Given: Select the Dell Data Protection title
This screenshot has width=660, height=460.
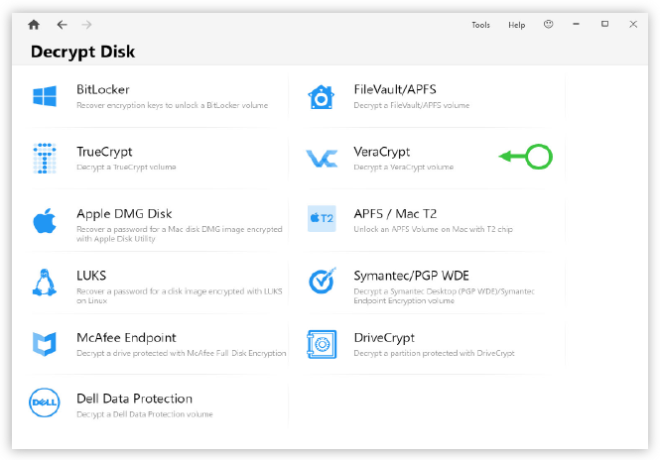Looking at the screenshot, I should click(134, 399).
